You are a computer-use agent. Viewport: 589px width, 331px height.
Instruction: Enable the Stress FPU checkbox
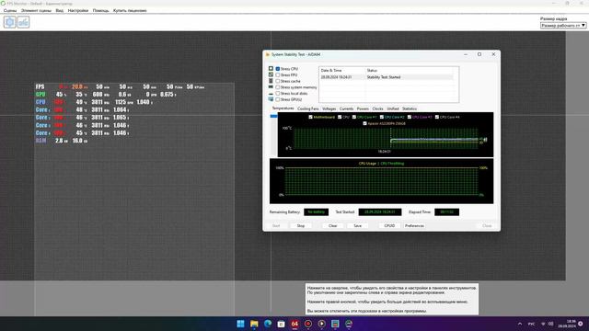(x=278, y=75)
